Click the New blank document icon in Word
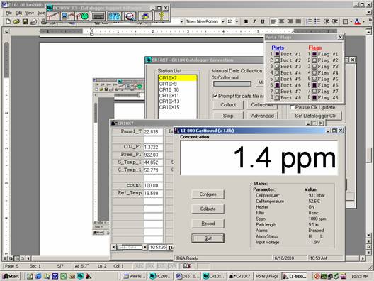This screenshot has width=374, height=281. 8,22
